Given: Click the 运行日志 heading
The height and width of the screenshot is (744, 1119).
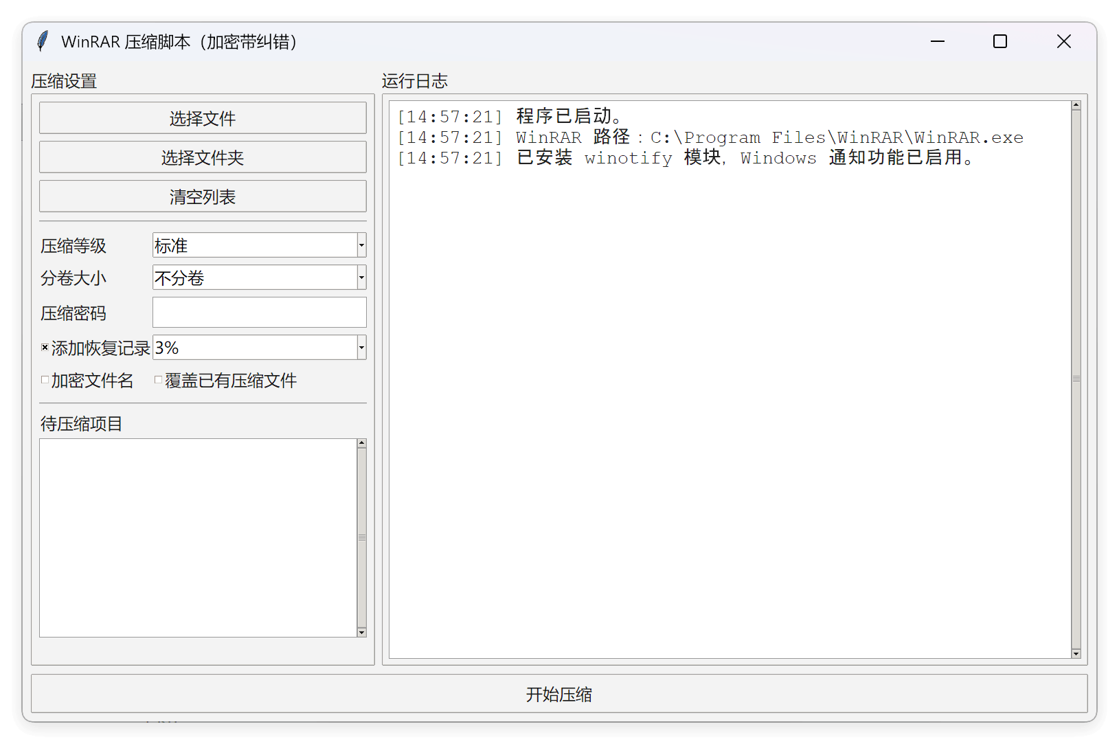Looking at the screenshot, I should pos(415,81).
